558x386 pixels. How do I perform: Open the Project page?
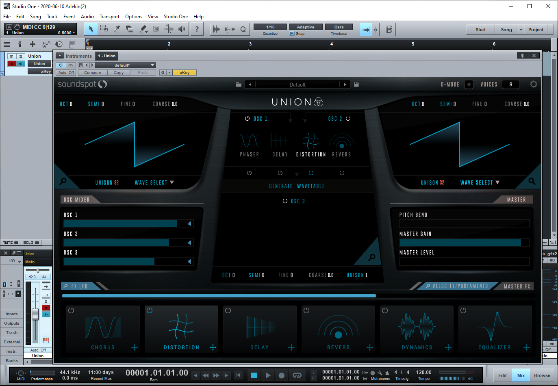click(536, 30)
